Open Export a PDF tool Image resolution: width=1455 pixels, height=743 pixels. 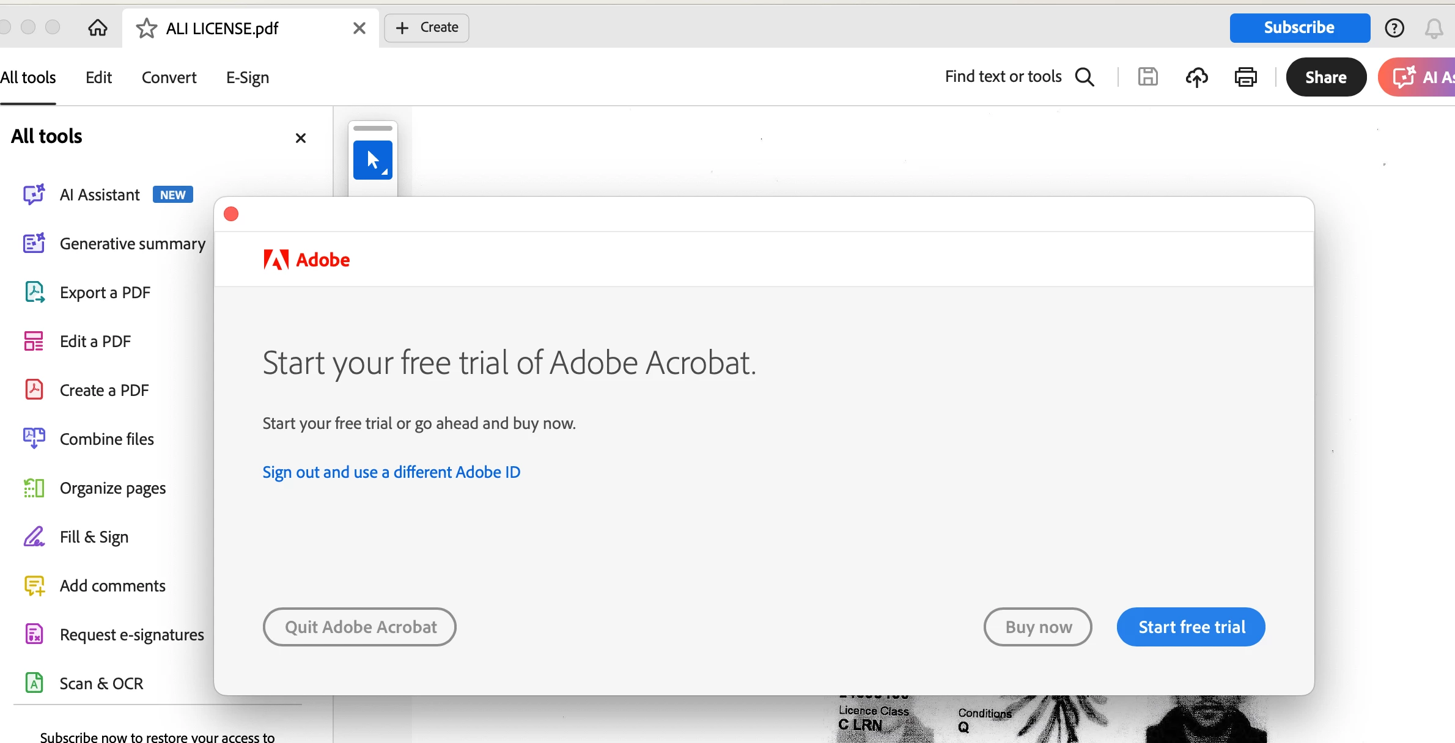[105, 293]
